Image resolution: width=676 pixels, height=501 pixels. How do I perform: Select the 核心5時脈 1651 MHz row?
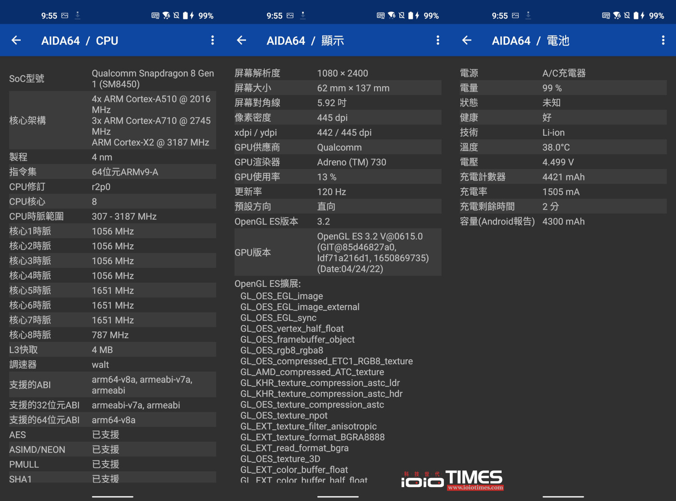113,290
